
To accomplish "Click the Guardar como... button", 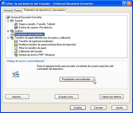I will coord(66,97).
